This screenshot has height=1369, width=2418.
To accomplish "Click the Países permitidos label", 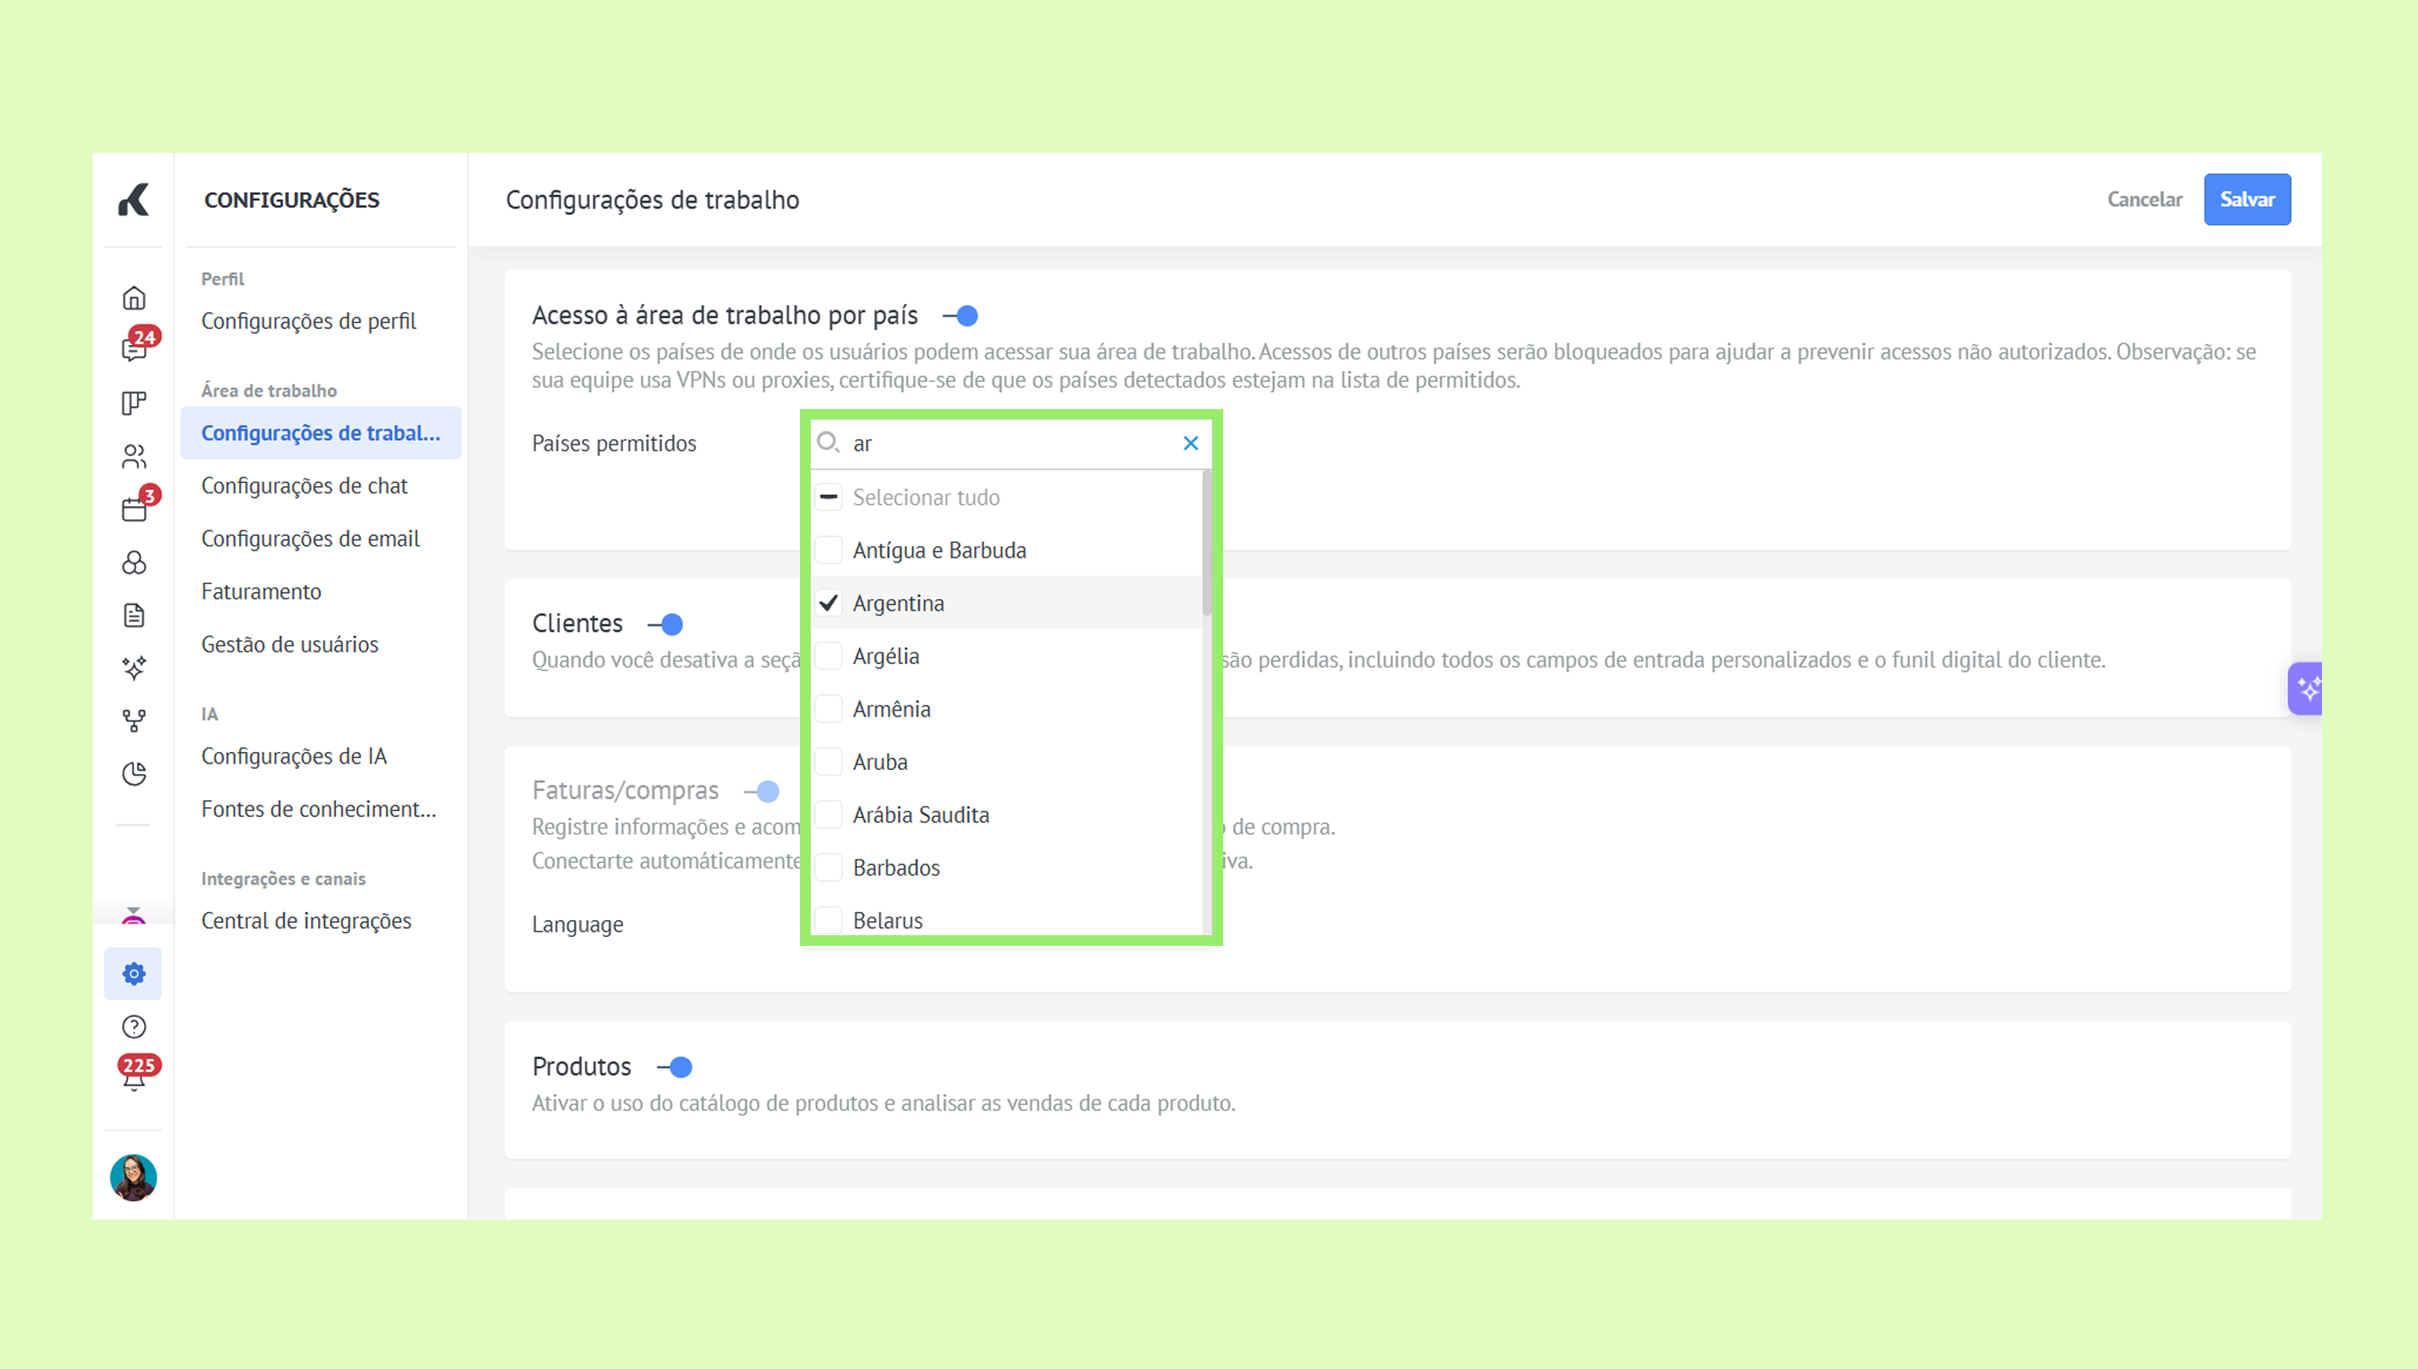I will click(614, 444).
